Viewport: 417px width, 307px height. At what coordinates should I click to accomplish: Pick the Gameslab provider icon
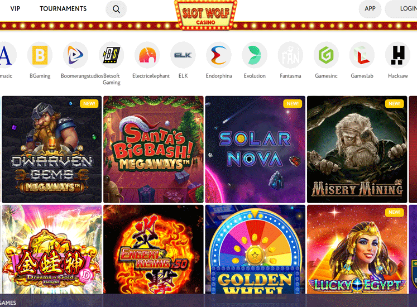click(362, 55)
